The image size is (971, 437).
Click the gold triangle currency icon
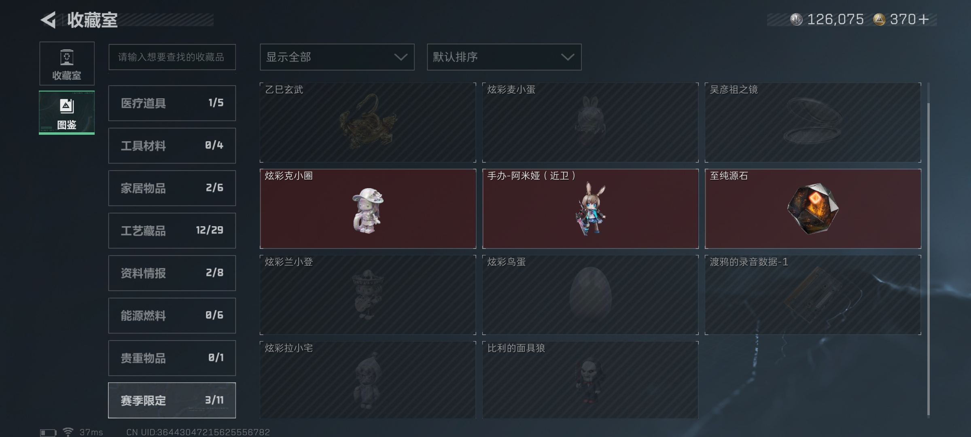coord(879,19)
